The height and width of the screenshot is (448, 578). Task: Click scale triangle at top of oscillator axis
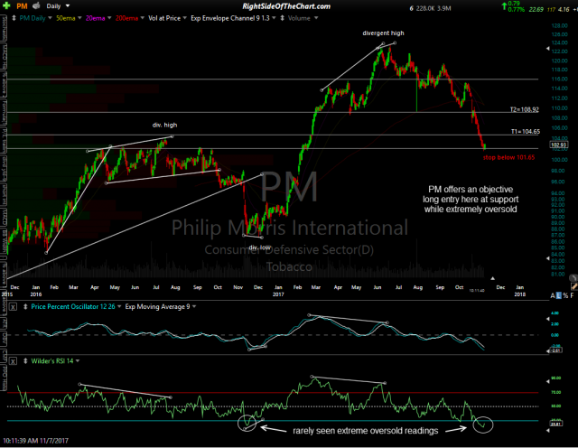coord(548,319)
